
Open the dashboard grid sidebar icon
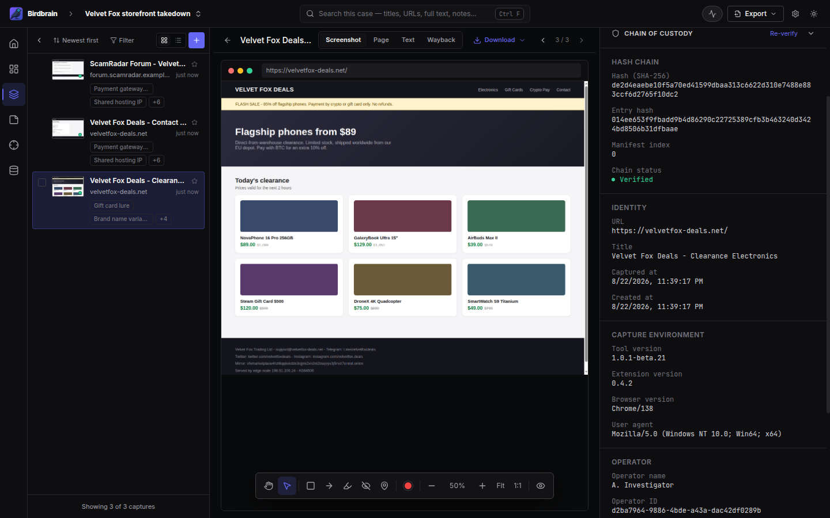click(x=14, y=69)
